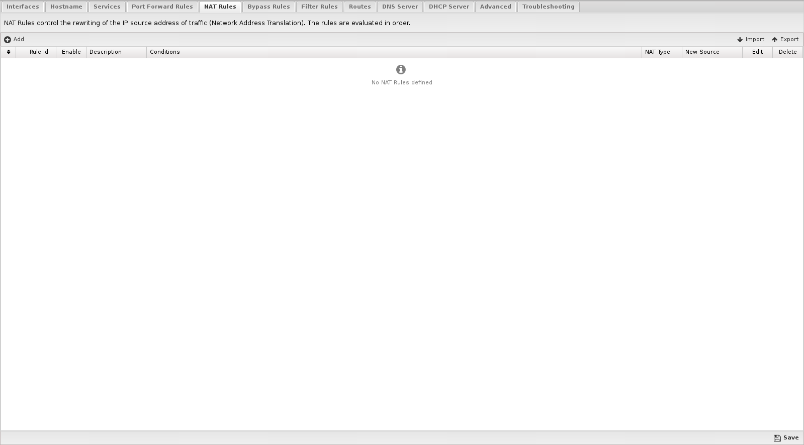Click the 'No NAT Rules defined' info icon
Screen dimensions: 804x445
click(401, 69)
